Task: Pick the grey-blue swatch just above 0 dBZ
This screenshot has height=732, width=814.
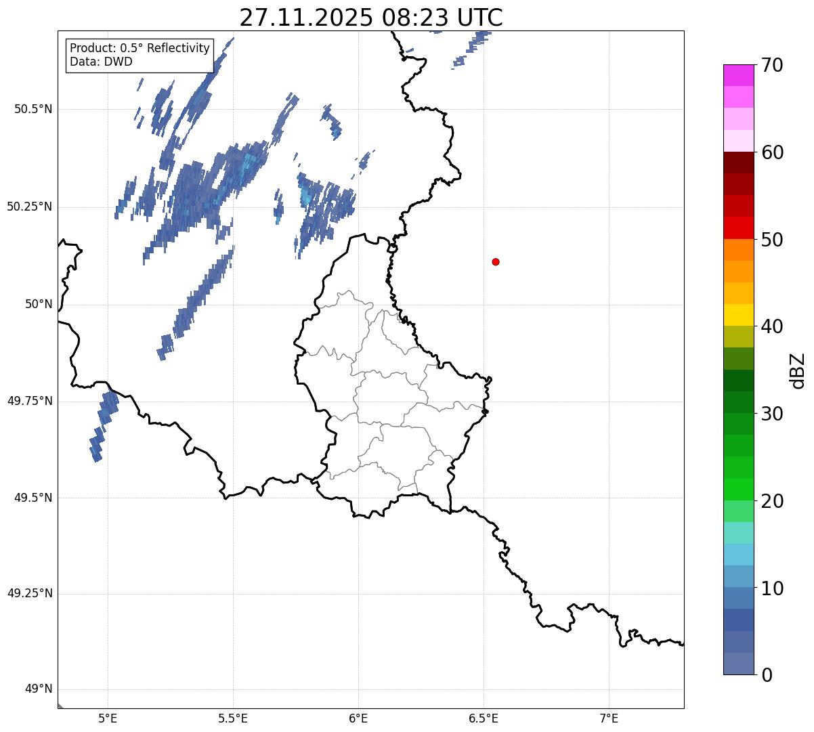Action: click(x=738, y=664)
